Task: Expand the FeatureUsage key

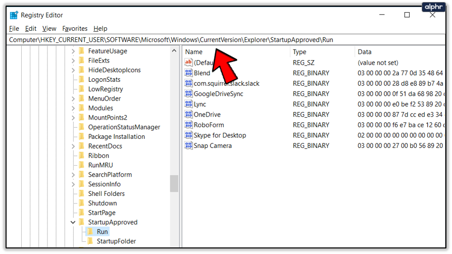Action: (73, 51)
